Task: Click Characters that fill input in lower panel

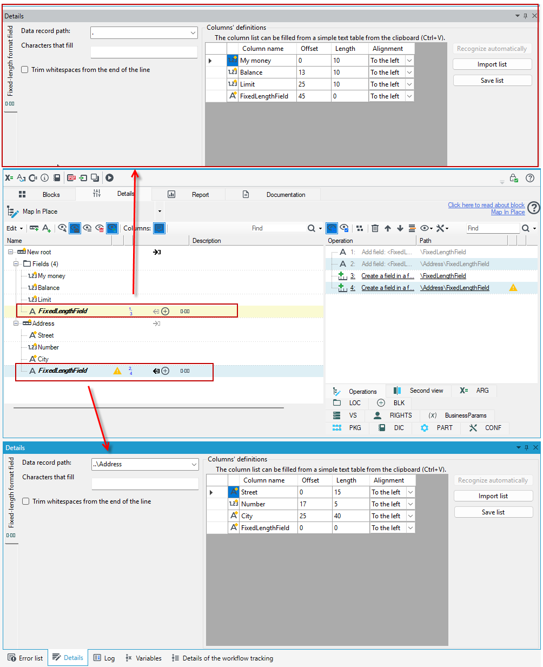Action: [145, 484]
